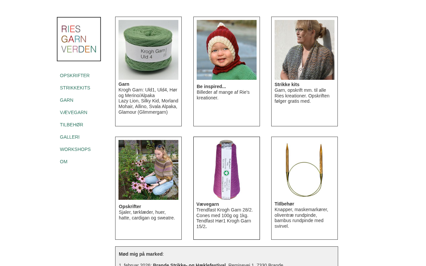Open the girl with pink flowers photo
The width and height of the screenshot is (426, 266).
pyautogui.click(x=148, y=170)
